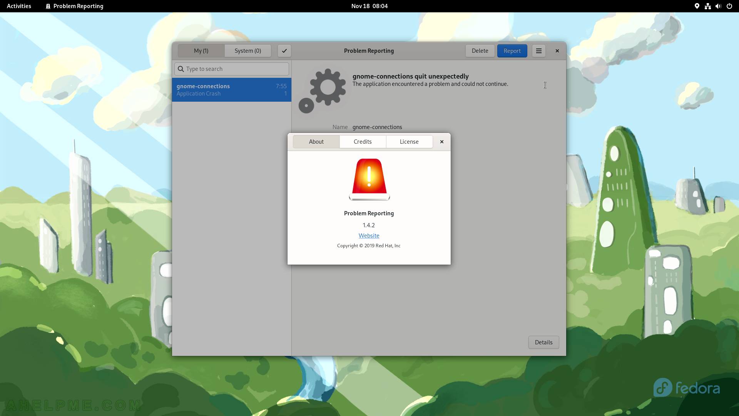This screenshot has width=739, height=416.
Task: Switch to the My (1) tab
Action: pos(201,51)
